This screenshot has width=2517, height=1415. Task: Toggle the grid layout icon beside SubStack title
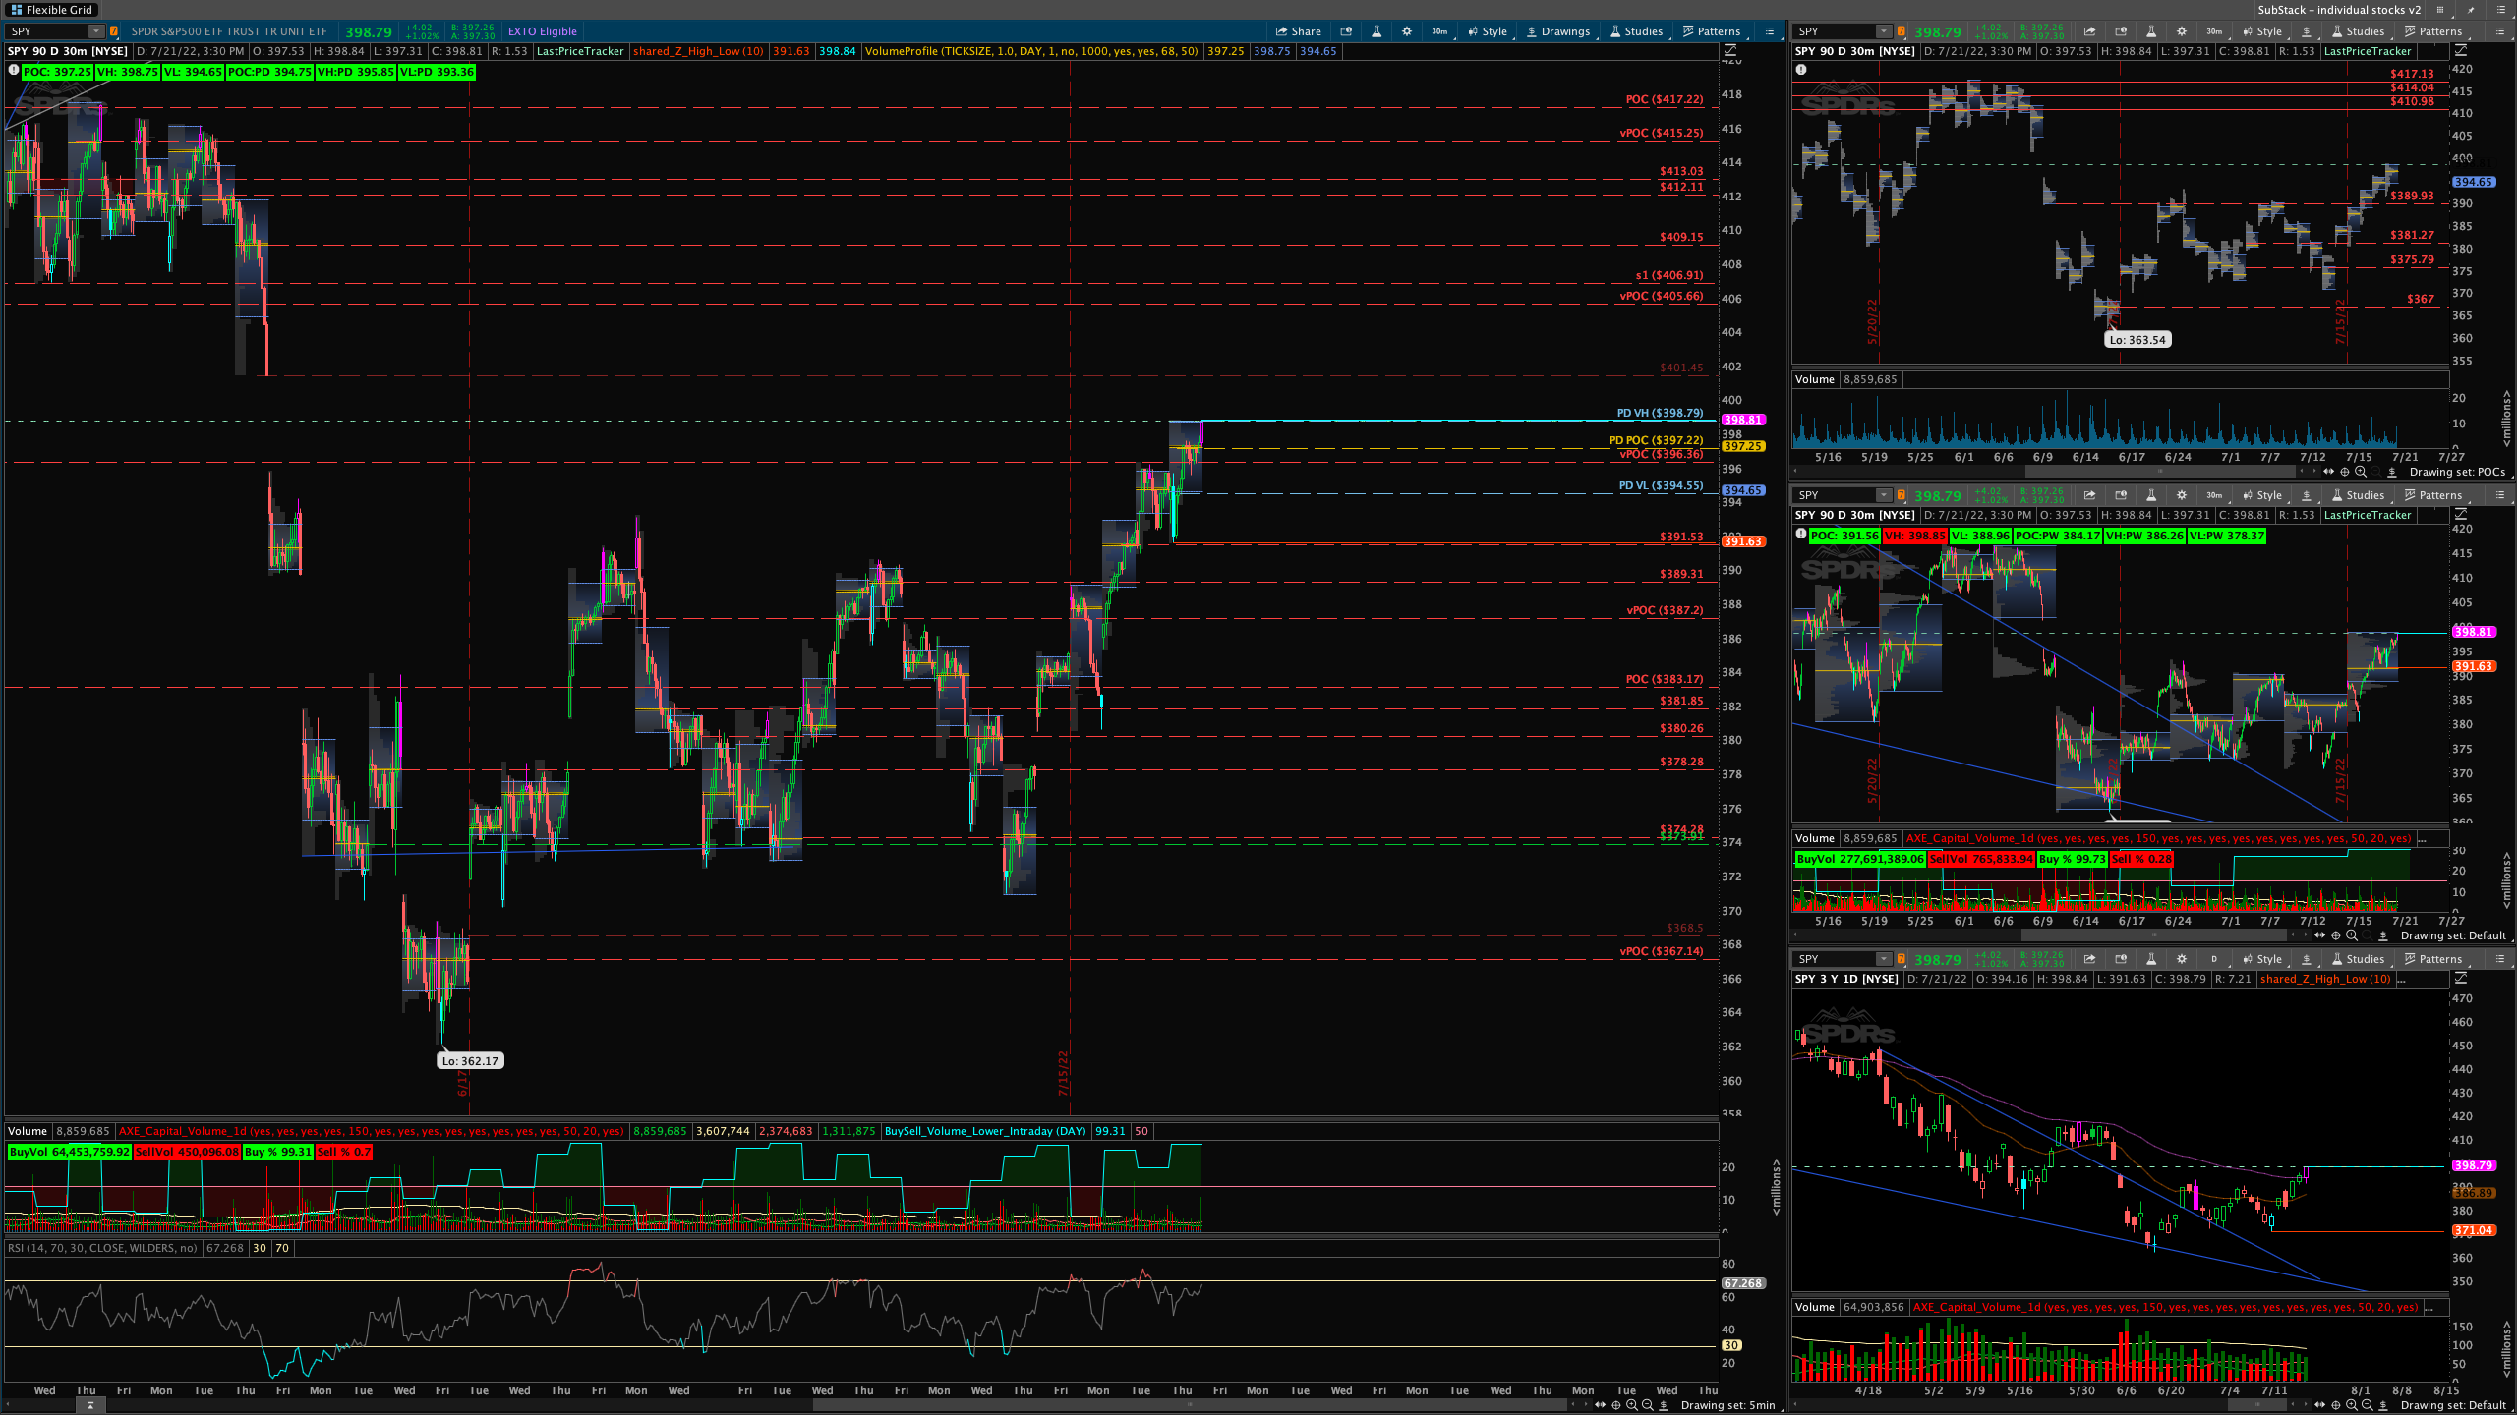(2440, 10)
